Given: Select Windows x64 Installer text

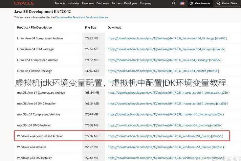Looking at the screenshot, I should (x=32, y=147).
